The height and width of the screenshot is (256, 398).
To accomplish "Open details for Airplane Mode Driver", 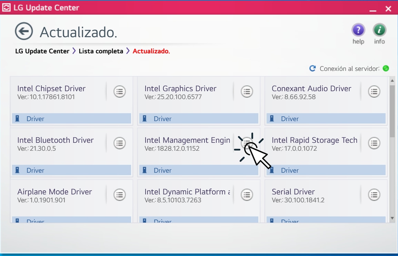I will (x=120, y=195).
